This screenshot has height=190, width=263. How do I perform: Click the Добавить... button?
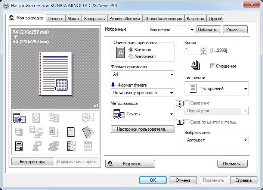pyautogui.click(x=209, y=29)
